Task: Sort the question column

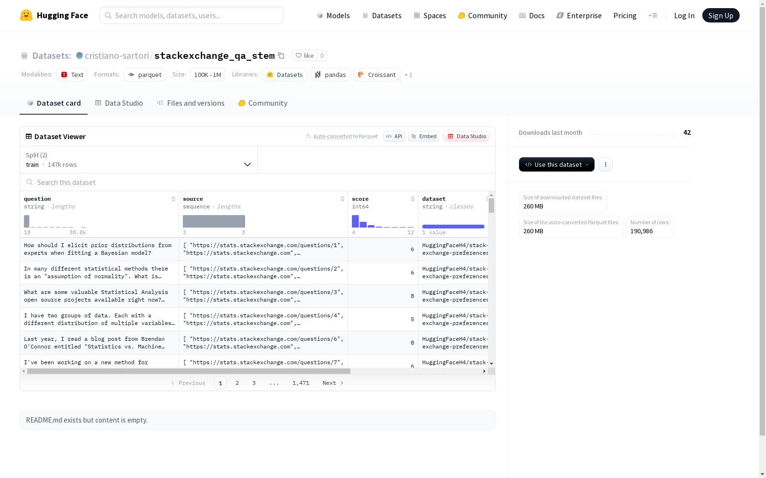Action: 173,199
